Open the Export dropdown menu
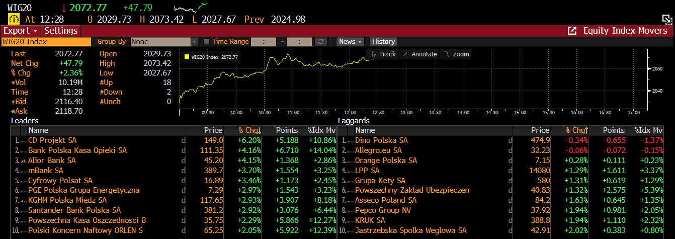675x239 pixels. pos(20,31)
